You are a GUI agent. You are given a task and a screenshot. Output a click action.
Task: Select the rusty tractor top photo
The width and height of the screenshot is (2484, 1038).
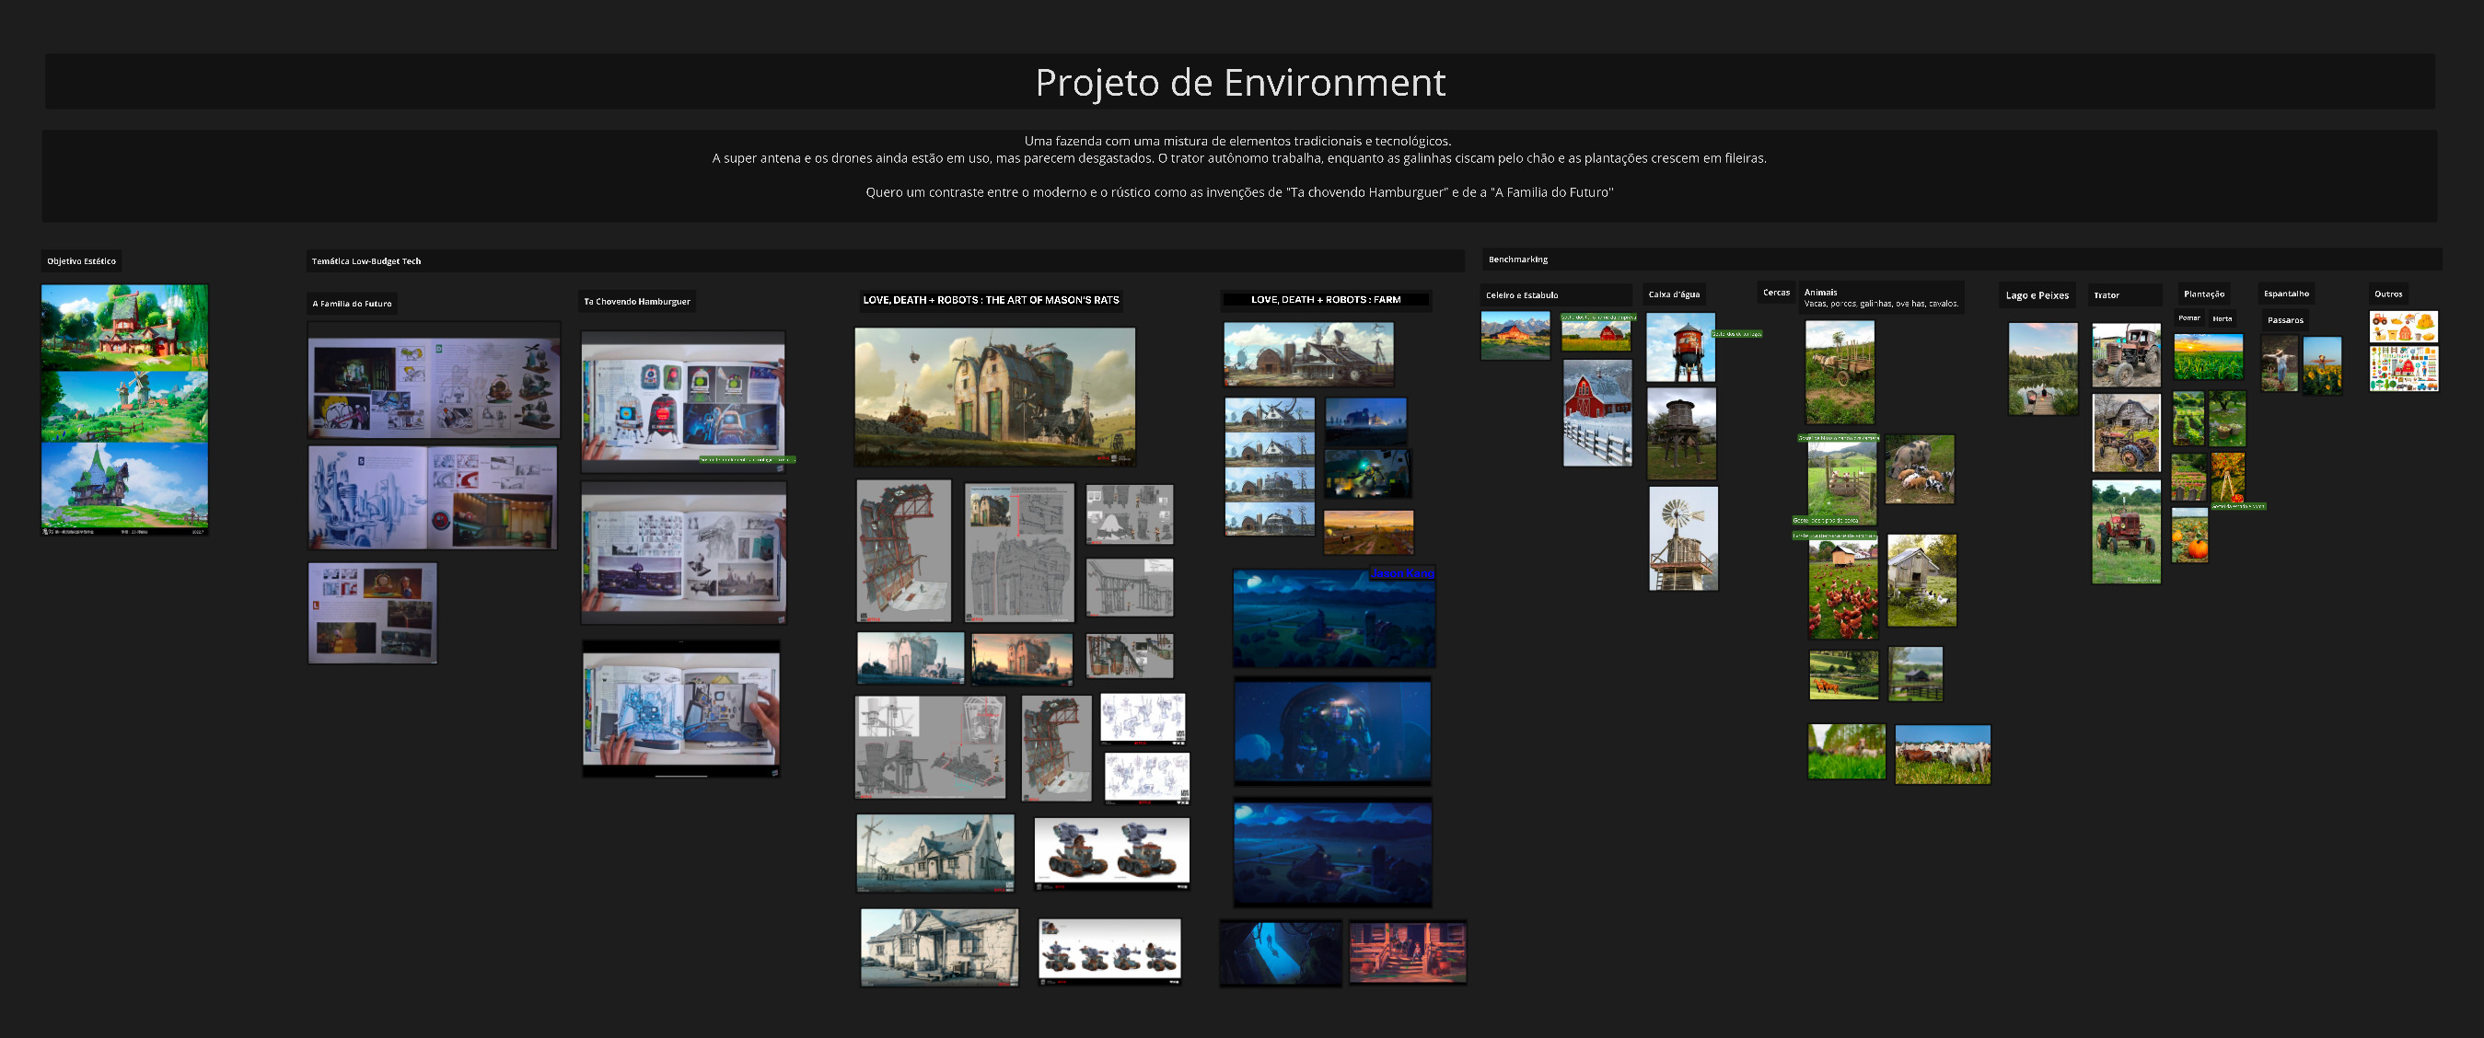click(x=2126, y=355)
